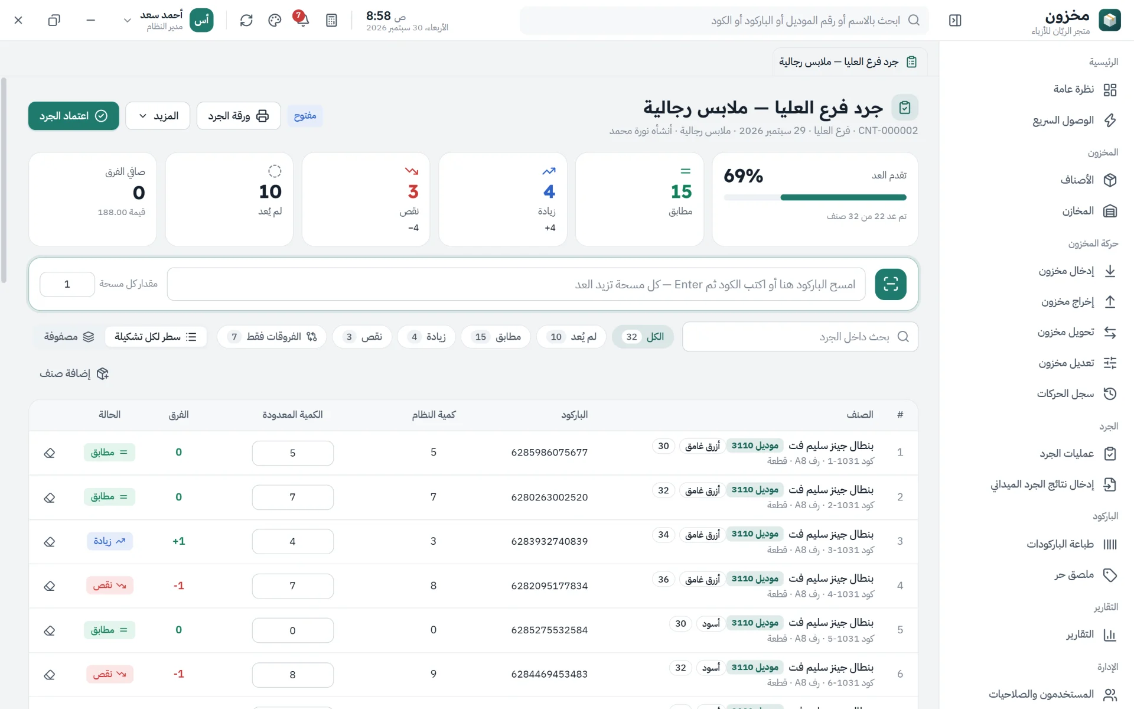Clear count eraser icon for barcode 6280263002520
This screenshot has height=709, width=1134.
click(x=50, y=497)
